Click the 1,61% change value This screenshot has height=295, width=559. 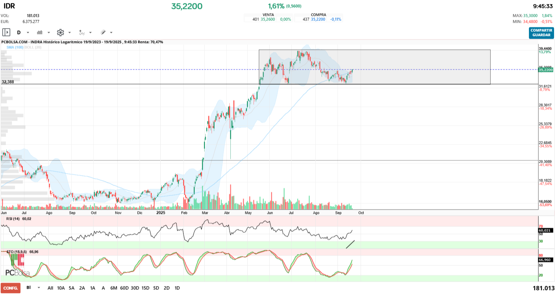[x=276, y=6]
